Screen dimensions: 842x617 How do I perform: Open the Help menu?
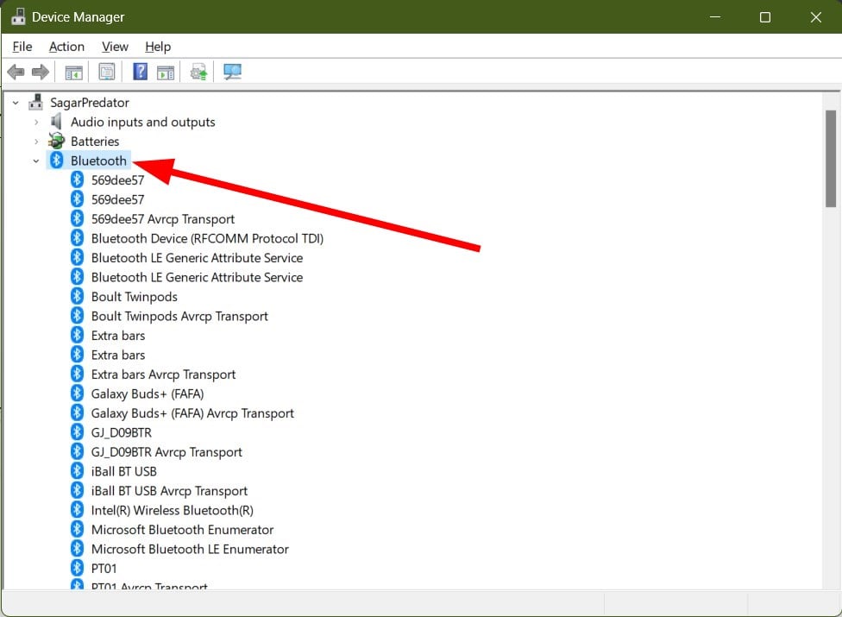pos(158,47)
